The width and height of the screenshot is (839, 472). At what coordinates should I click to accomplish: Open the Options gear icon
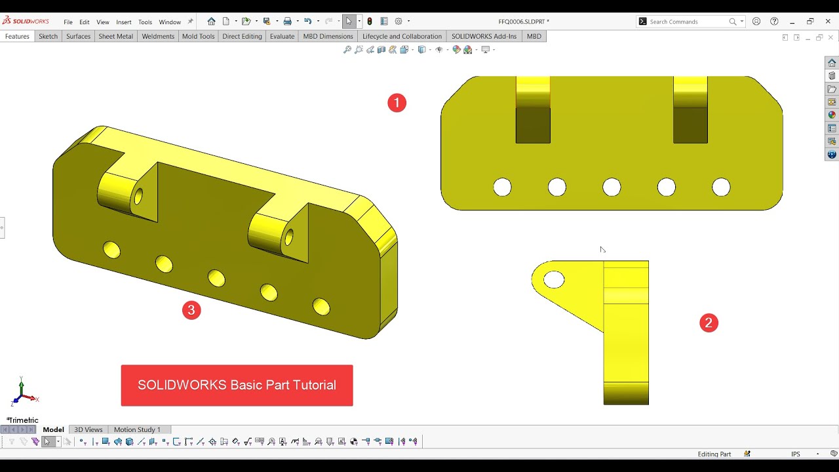tap(399, 22)
